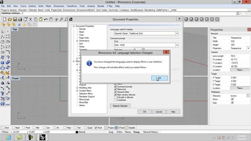Select the Circle tool in the left toolbar
Viewport: 251px width, 141px height.
click(x=3, y=42)
